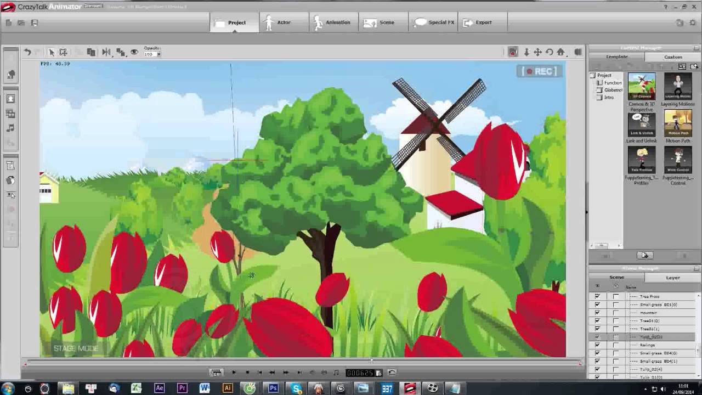Click the REC button on stage
The height and width of the screenshot is (395, 702).
click(540, 71)
